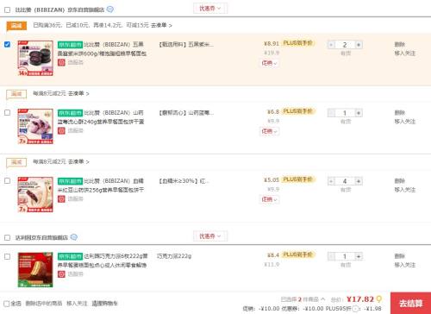Viewport: 431px width, 314px height.
Task: Open the 白糯米红豆山药饼 product thumbnail
Action: point(35,194)
